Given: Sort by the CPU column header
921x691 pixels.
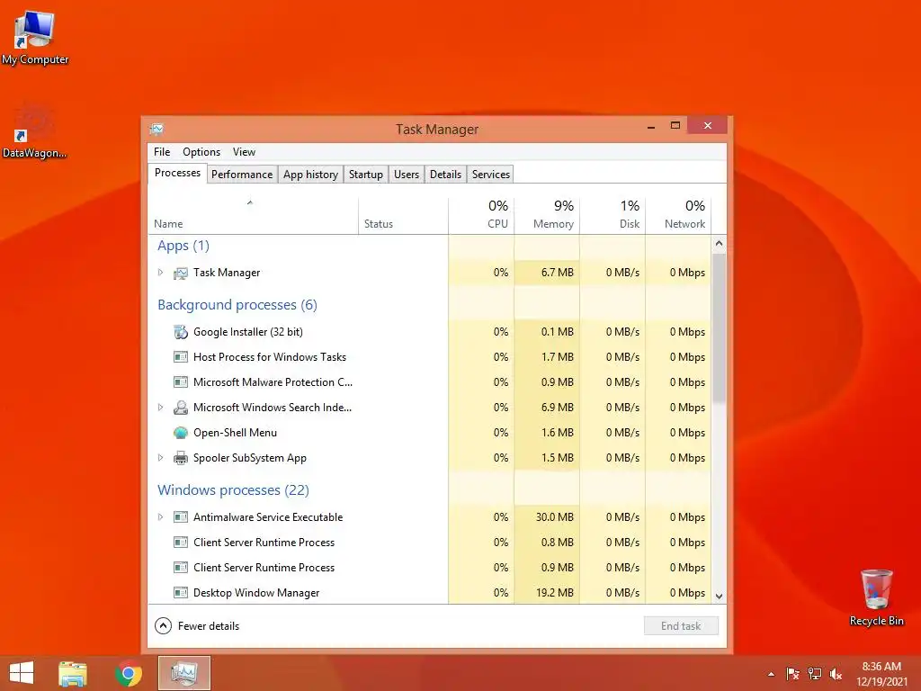Looking at the screenshot, I should 481,216.
